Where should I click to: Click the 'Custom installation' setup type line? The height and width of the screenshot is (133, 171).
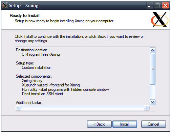(x=37, y=68)
